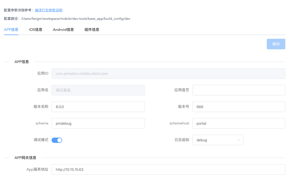Screen dimensions: 289x179
Task: Disable the 调试模式 debug switch
Action: [57, 140]
